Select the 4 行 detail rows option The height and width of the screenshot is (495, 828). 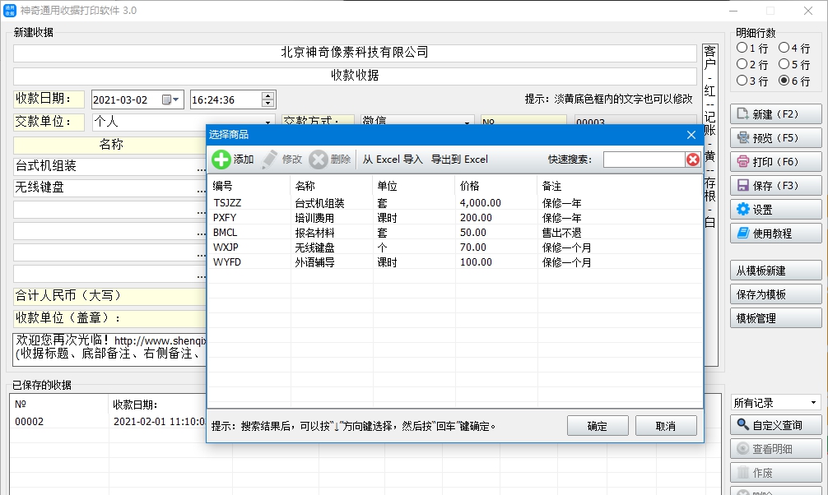point(784,49)
